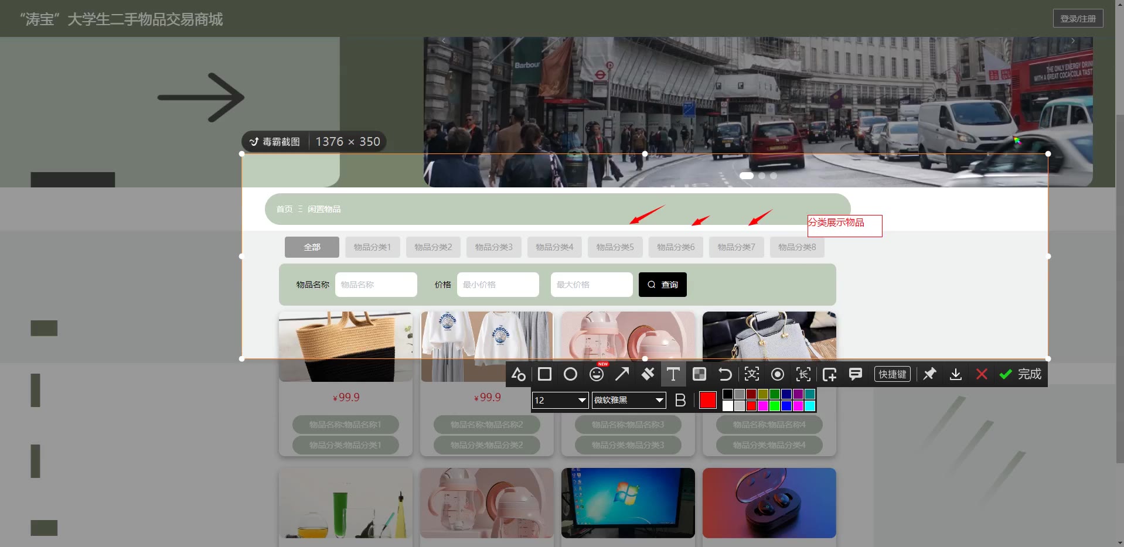Cancel the capture with red X

982,374
